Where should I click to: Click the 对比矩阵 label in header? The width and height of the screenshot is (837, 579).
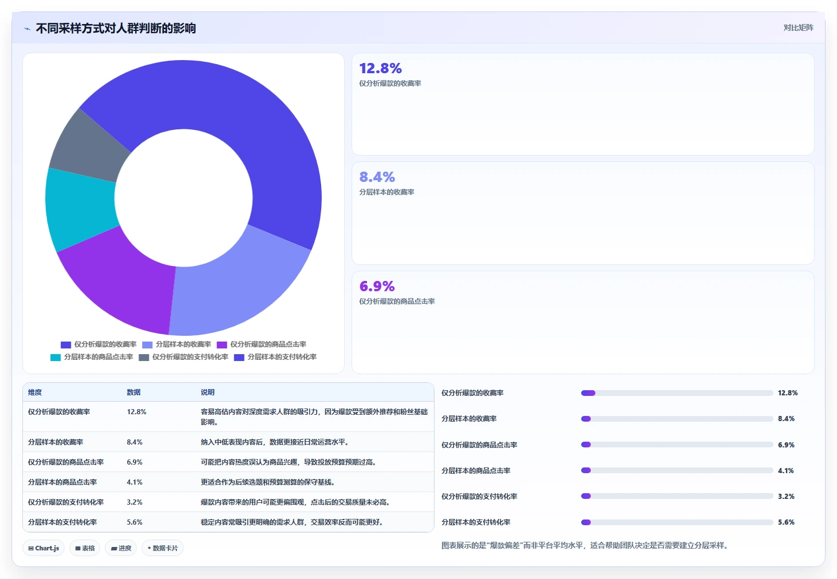(x=798, y=28)
